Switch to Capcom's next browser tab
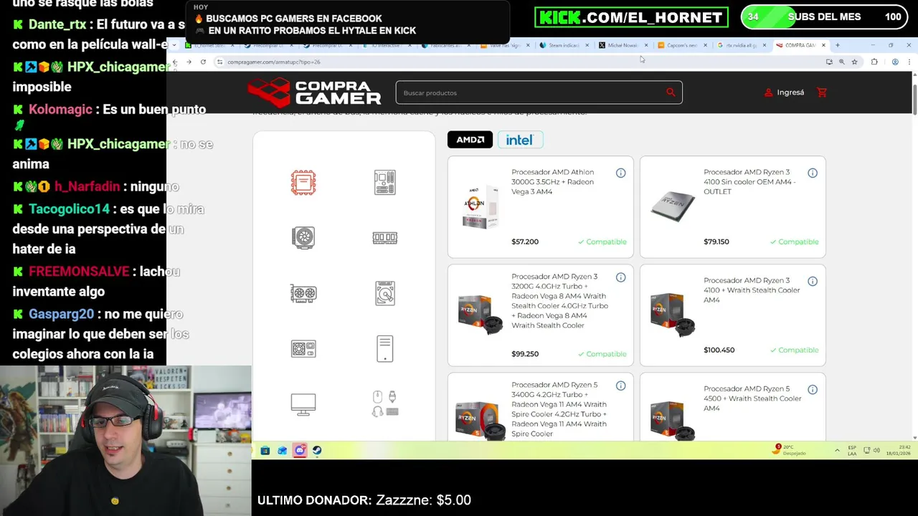The height and width of the screenshot is (516, 918). coord(682,45)
